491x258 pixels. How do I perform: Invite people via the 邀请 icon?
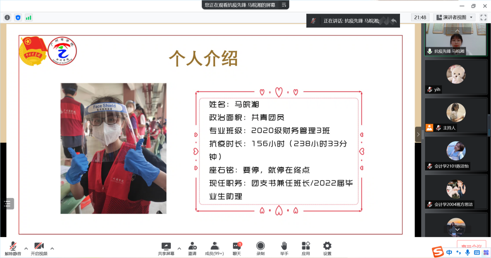(x=193, y=248)
